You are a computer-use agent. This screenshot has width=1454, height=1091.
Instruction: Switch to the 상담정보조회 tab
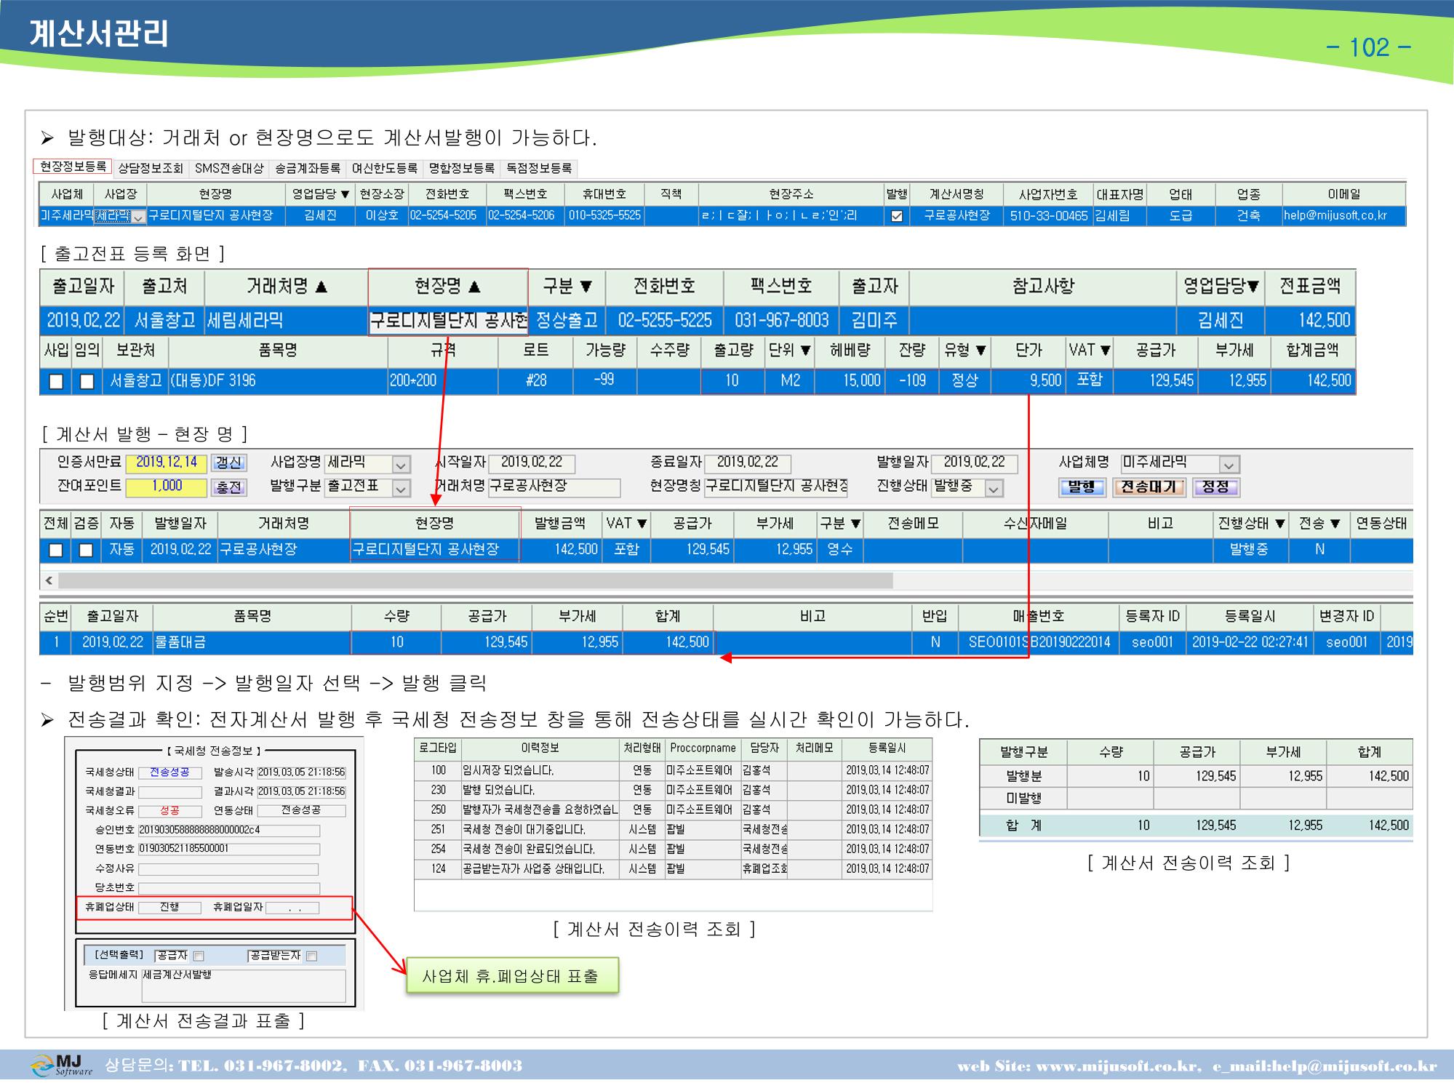151,168
